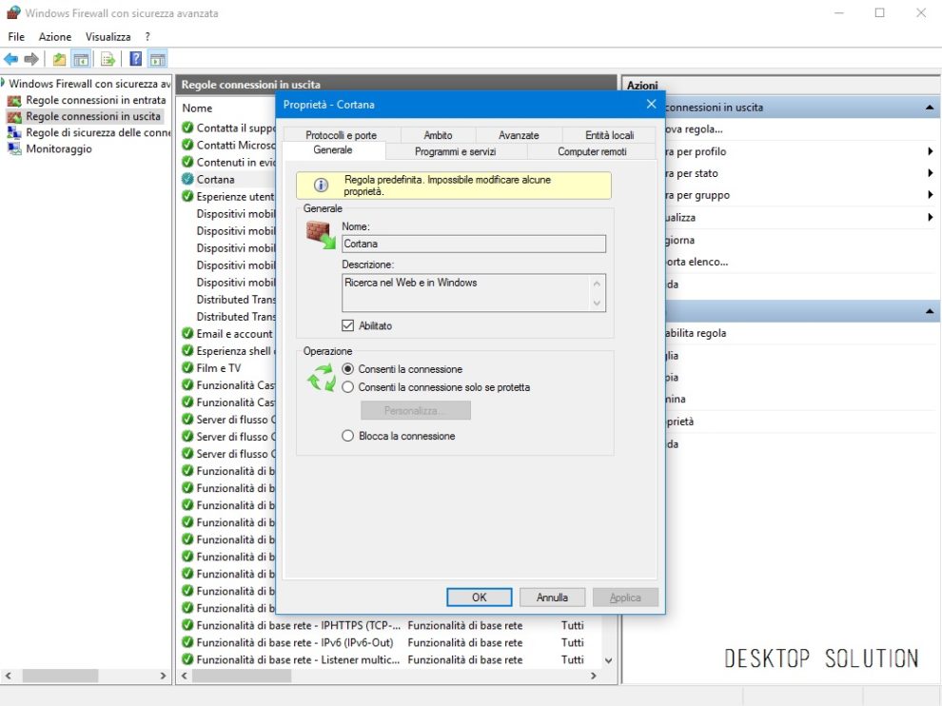
Task: Click green check icon beside Film e TV
Action: 187,368
